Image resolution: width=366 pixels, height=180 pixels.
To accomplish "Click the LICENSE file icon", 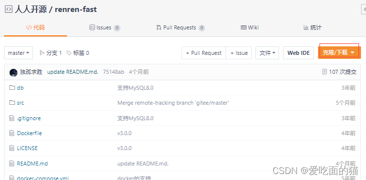I will click(x=12, y=148).
